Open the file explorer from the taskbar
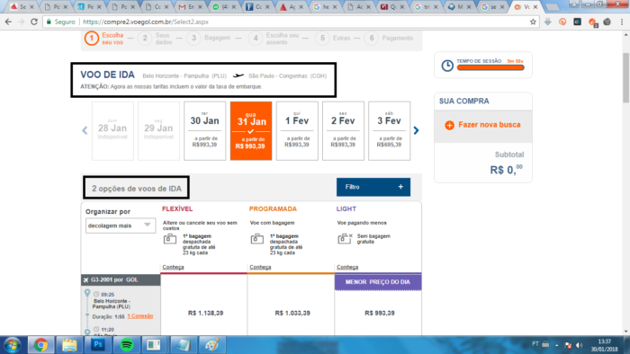 pos(69,345)
